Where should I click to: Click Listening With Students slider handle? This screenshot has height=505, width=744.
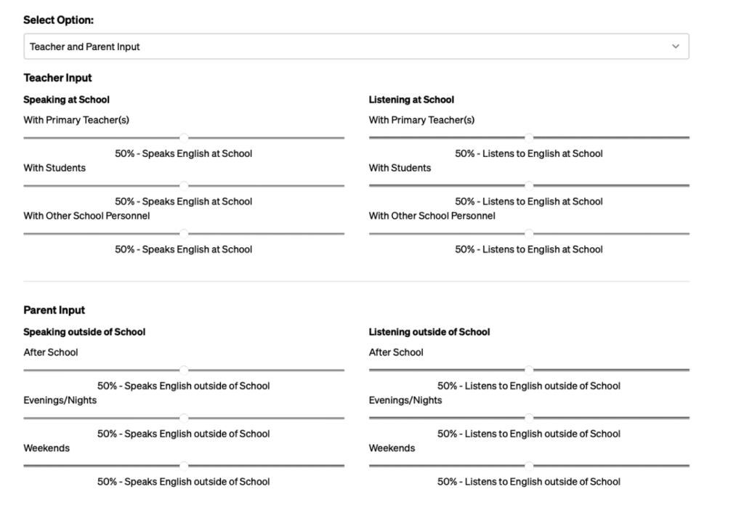[x=529, y=186]
